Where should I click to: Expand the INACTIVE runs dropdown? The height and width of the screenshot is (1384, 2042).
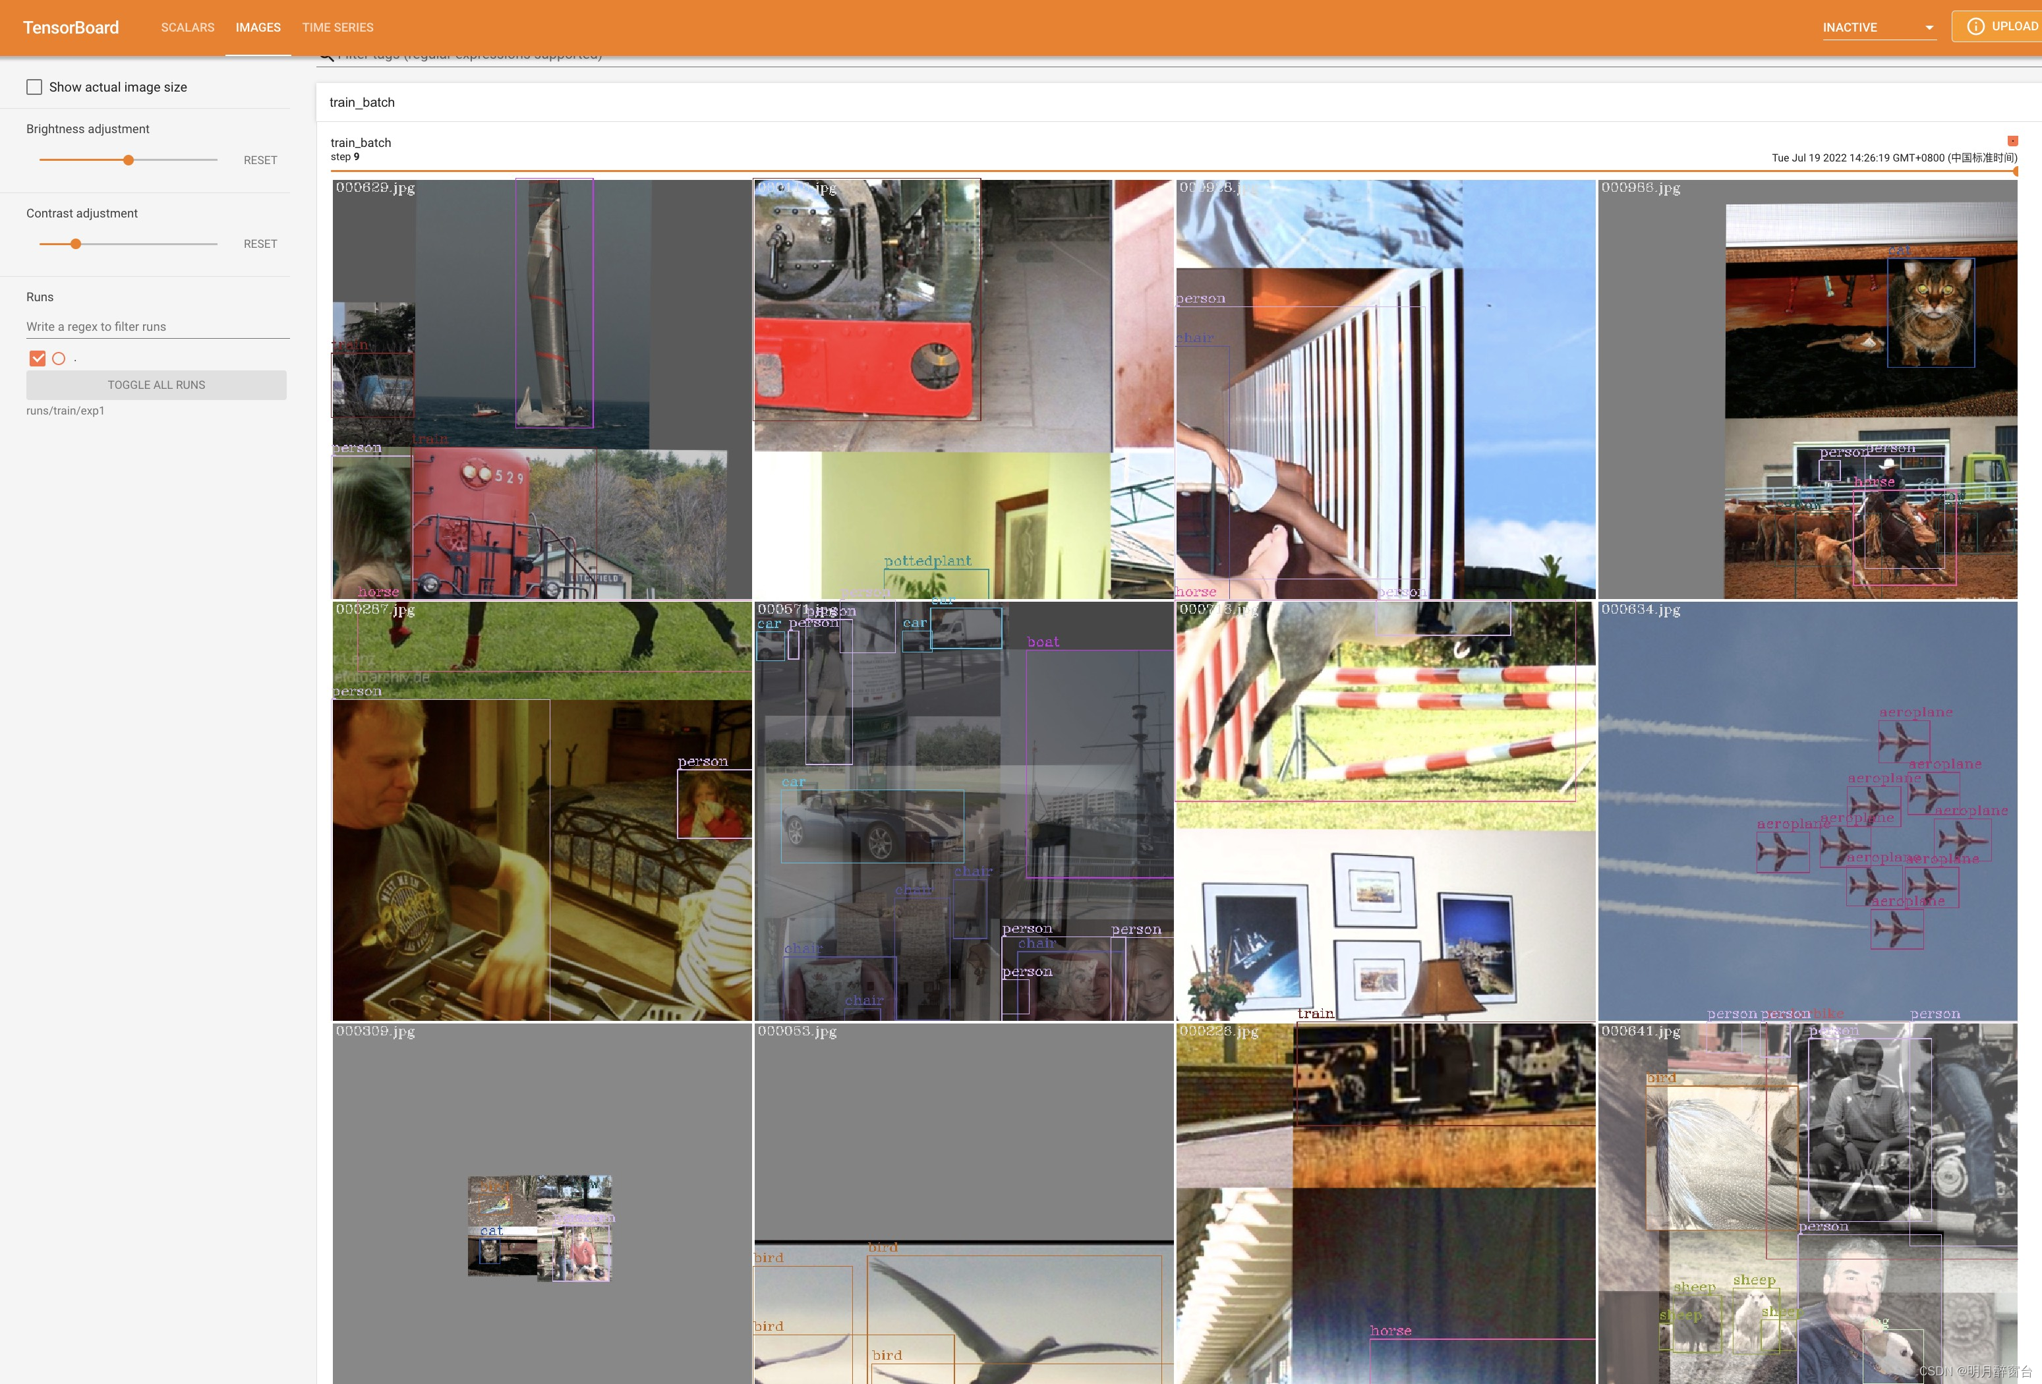(1928, 28)
